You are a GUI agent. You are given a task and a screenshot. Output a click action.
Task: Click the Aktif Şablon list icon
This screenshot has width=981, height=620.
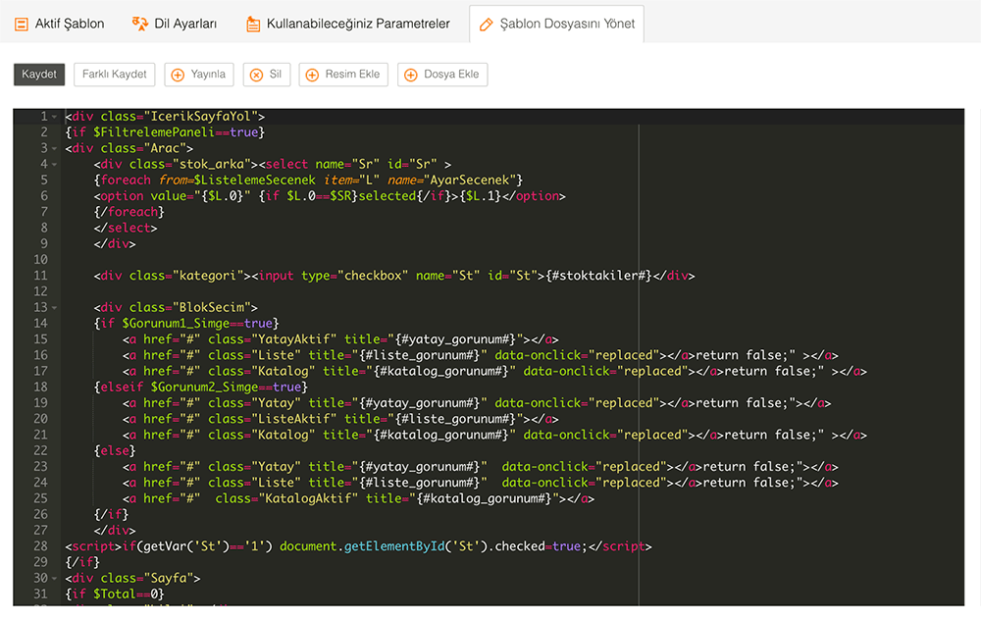point(22,25)
